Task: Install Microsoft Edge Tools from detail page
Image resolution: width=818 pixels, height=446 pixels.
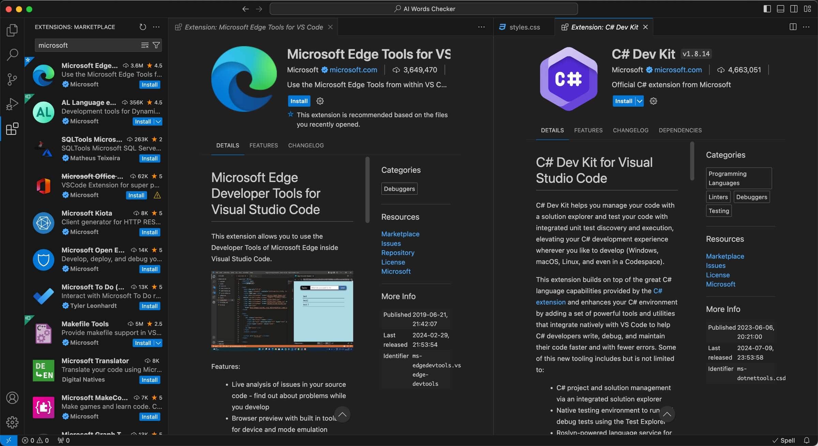Action: coord(299,101)
